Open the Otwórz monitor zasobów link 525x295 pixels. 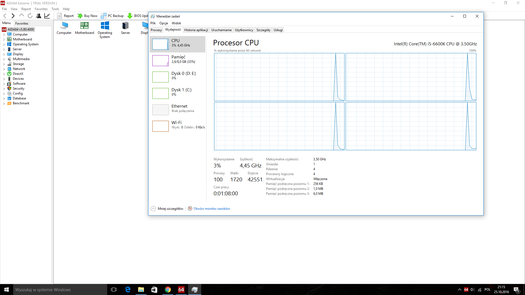tap(212, 209)
